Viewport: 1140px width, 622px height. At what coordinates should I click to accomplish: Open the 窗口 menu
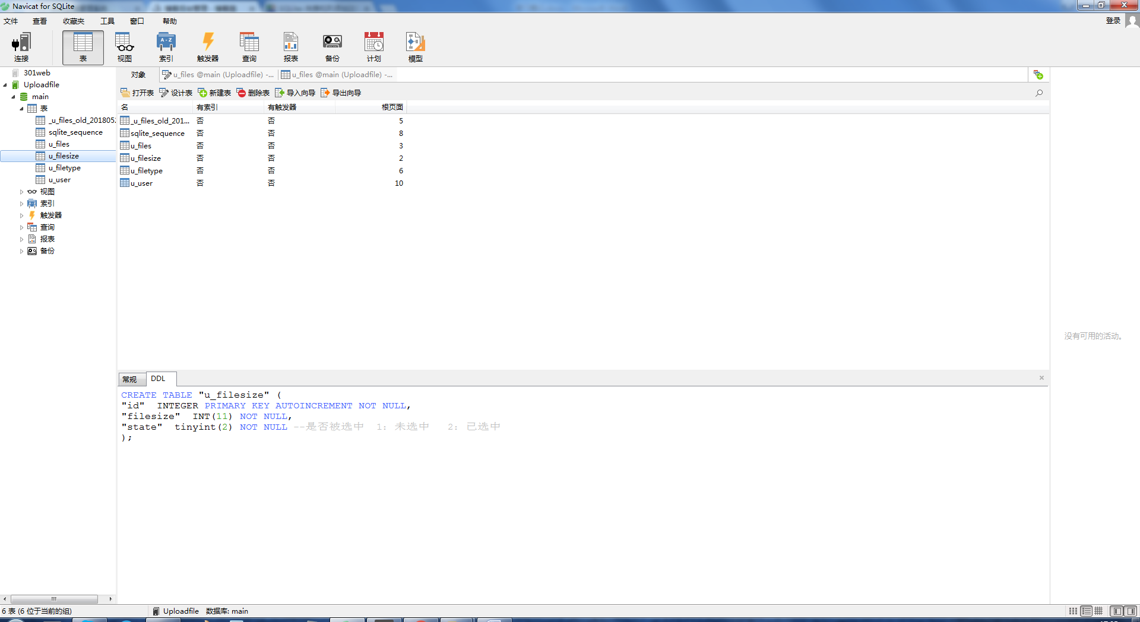137,21
